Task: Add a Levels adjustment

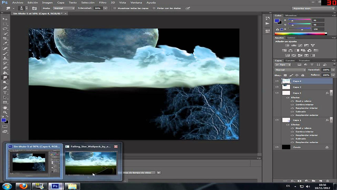Action: tap(294, 46)
